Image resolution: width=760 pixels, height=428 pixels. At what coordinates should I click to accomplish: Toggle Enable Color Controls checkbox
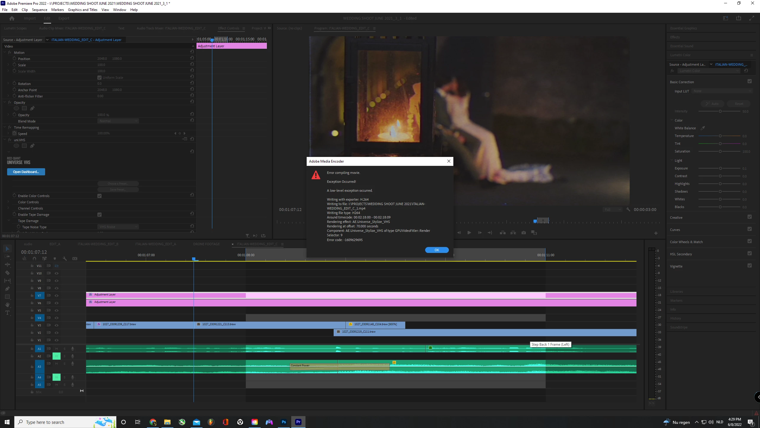tap(99, 196)
